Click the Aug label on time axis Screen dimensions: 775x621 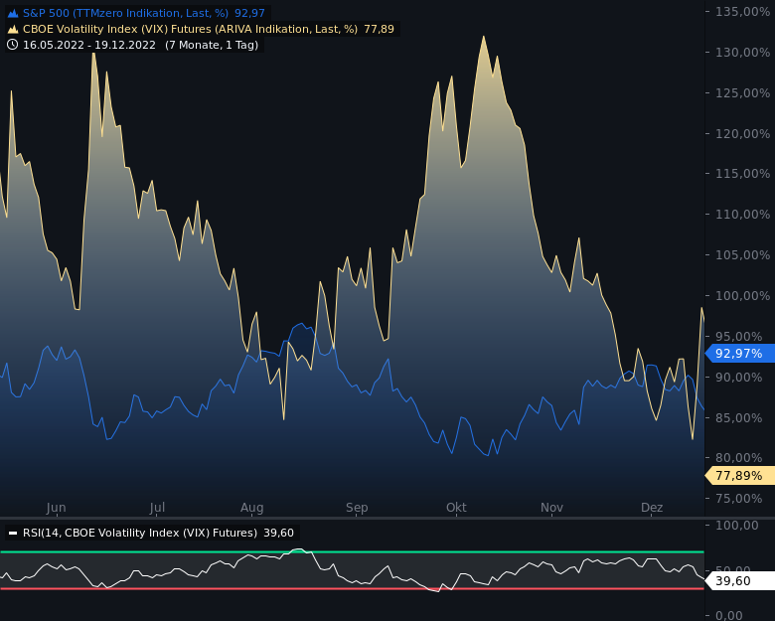coord(252,508)
